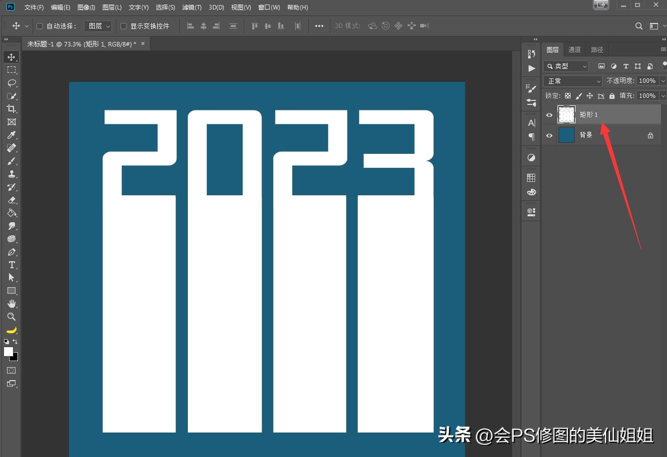Open the Move tool preset picker arrow
The width and height of the screenshot is (667, 457).
[x=26, y=26]
